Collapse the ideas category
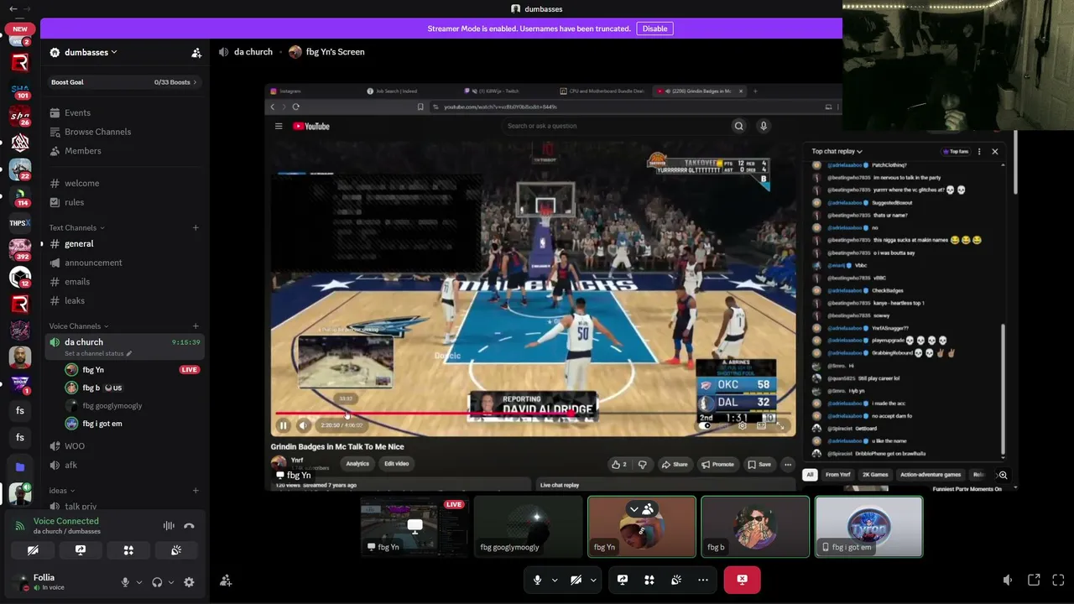 (62, 491)
